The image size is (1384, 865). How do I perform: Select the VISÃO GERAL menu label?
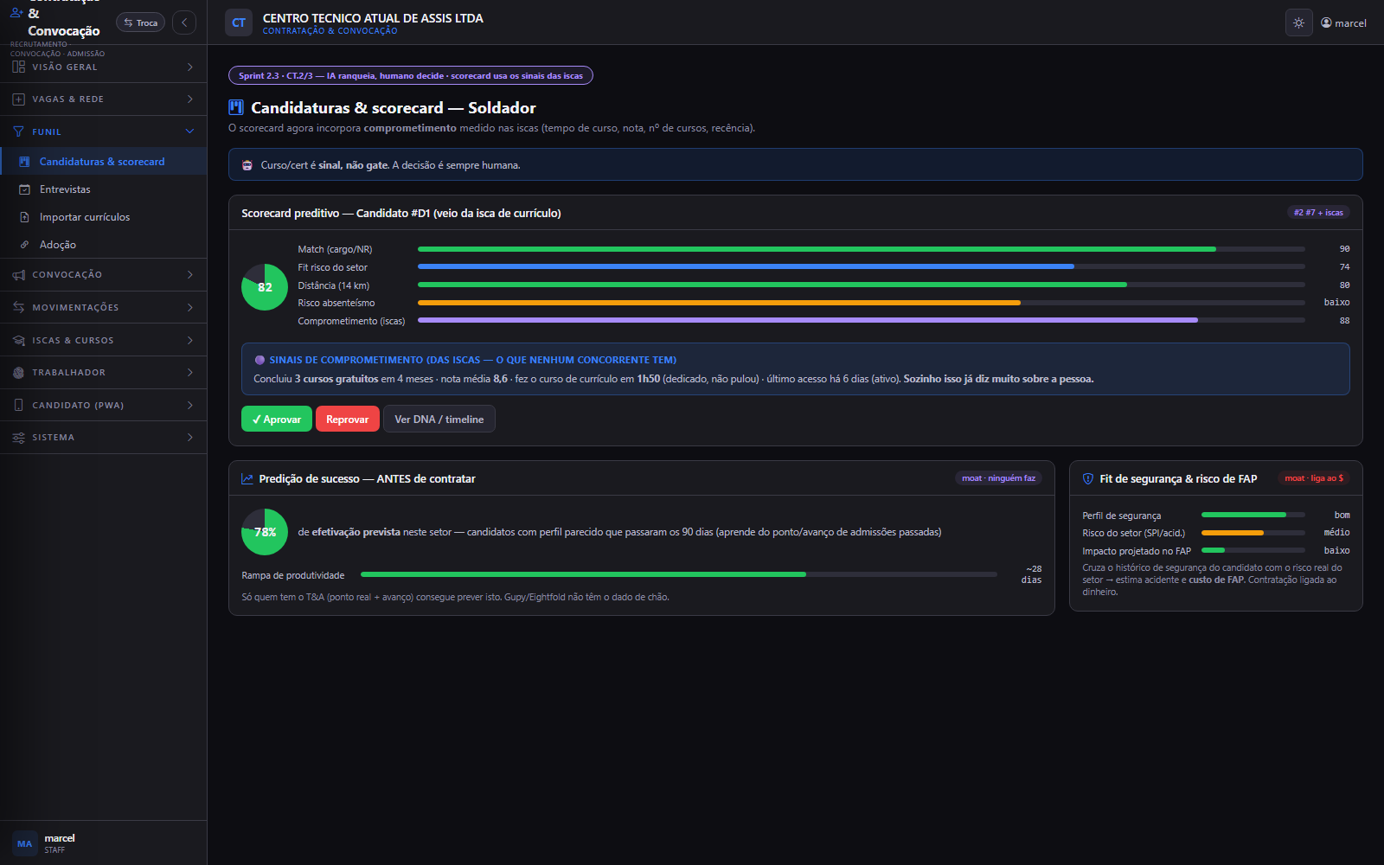click(x=65, y=67)
